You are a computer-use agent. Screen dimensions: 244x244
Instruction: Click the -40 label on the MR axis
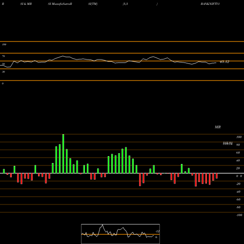click(x=238, y=192)
